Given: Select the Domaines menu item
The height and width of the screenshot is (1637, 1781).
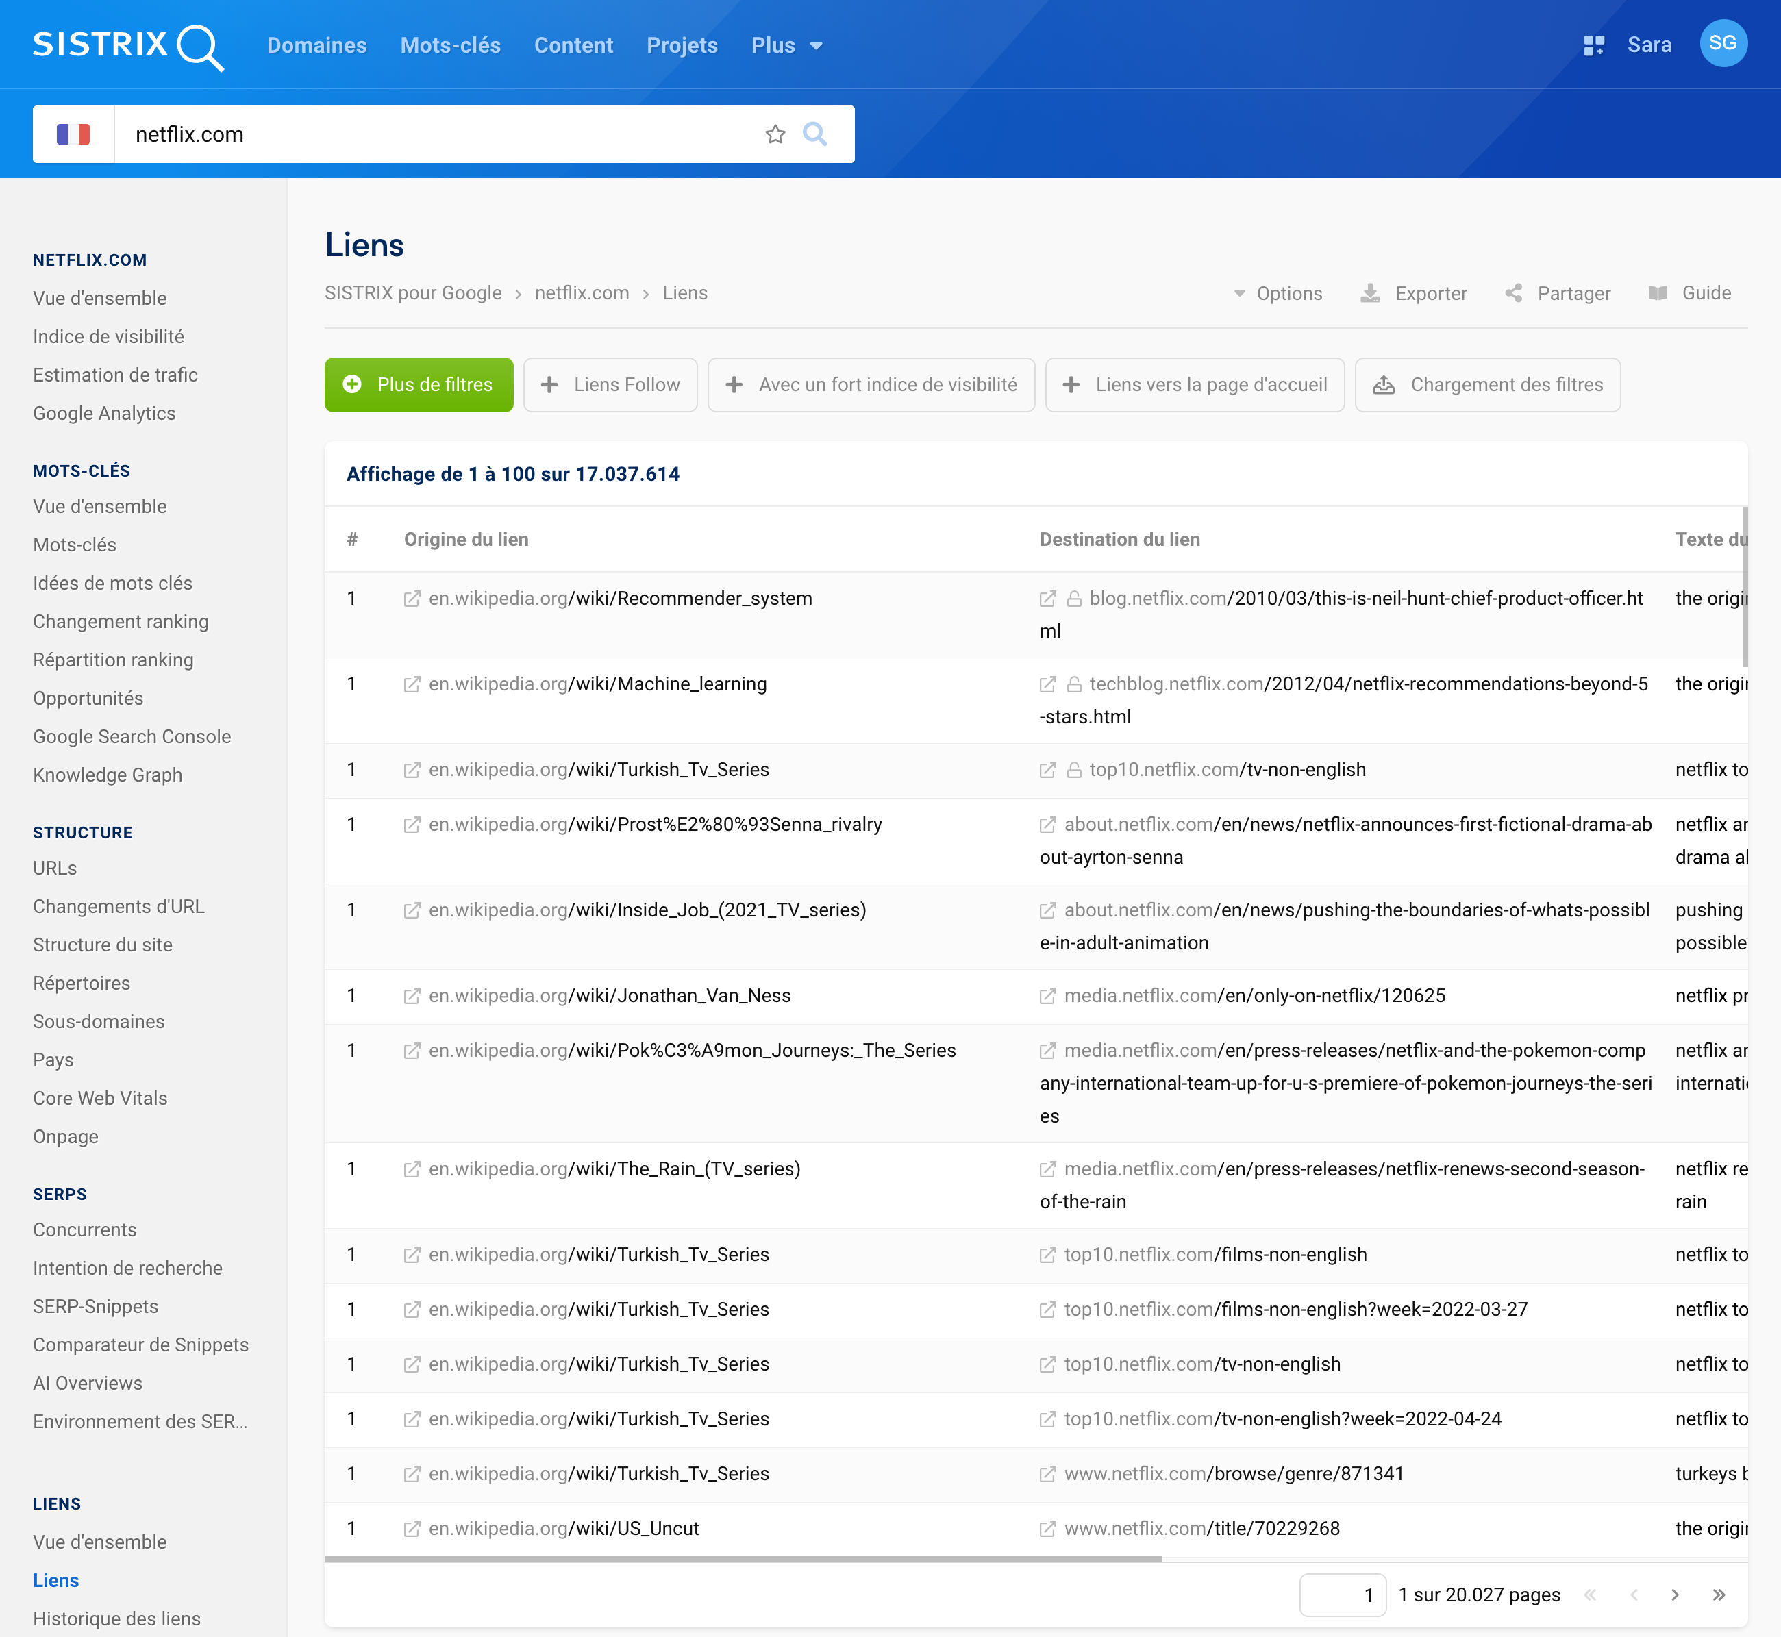Looking at the screenshot, I should pos(316,45).
